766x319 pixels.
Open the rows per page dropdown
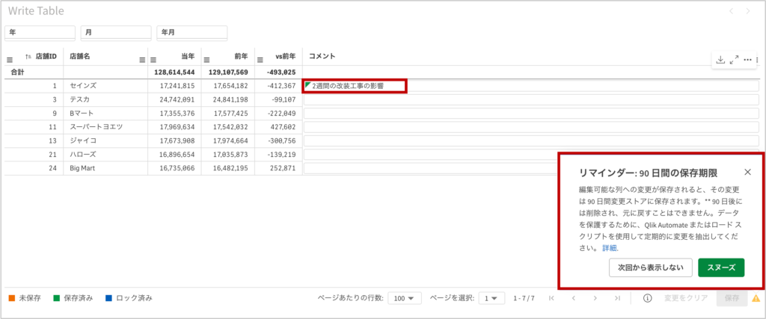407,298
